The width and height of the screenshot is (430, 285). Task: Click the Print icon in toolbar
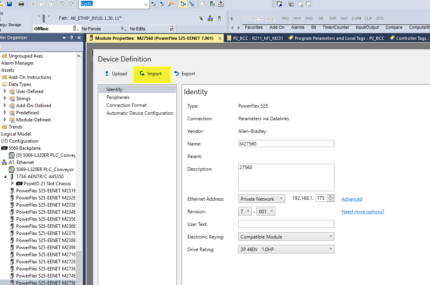click(x=21, y=4)
